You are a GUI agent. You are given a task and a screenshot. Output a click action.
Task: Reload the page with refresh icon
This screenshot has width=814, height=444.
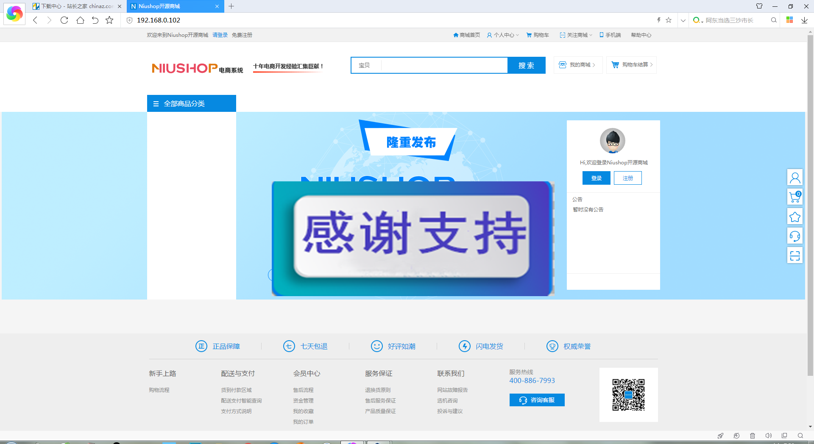coord(64,20)
